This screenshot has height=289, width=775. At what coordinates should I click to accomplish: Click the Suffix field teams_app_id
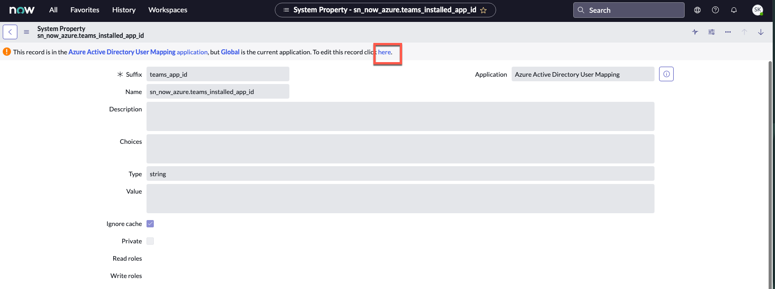pos(218,74)
